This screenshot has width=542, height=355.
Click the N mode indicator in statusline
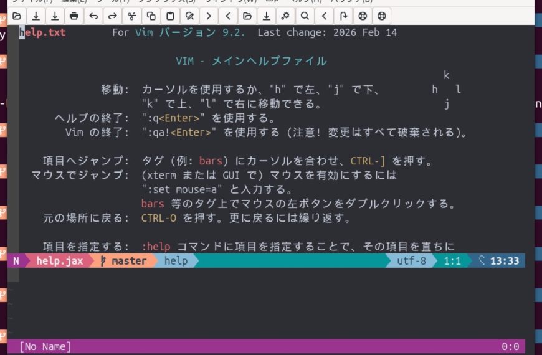pyautogui.click(x=16, y=261)
